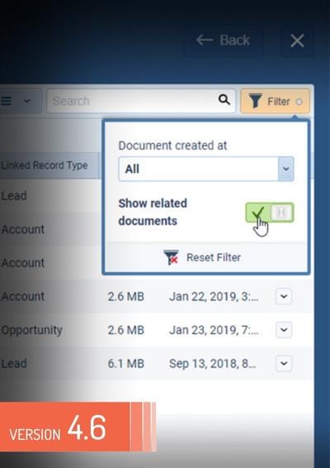This screenshot has height=468, width=330.
Task: Click the Reset Filter text
Action: tap(214, 257)
